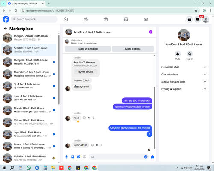Open the Friends icon in top navigation
The image size is (214, 171).
coord(86,19)
